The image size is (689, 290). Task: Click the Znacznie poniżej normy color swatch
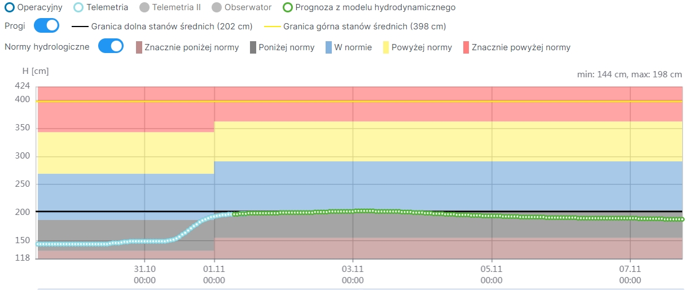139,47
